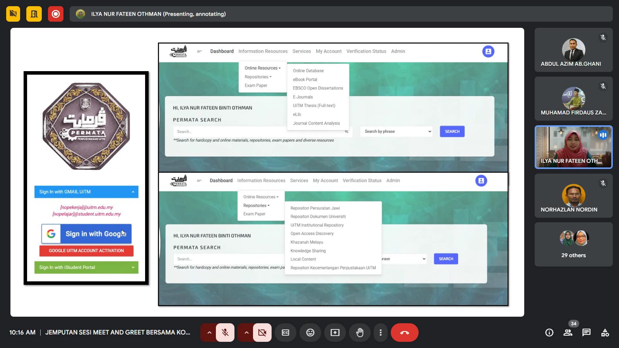Choose Repositori Persuratan Jawi entry
The height and width of the screenshot is (348, 619).
[315, 208]
